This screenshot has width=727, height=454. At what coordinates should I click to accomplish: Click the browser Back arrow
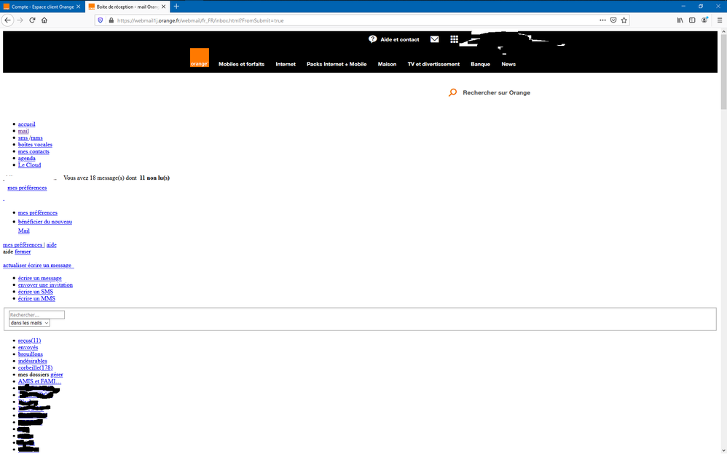(7, 20)
